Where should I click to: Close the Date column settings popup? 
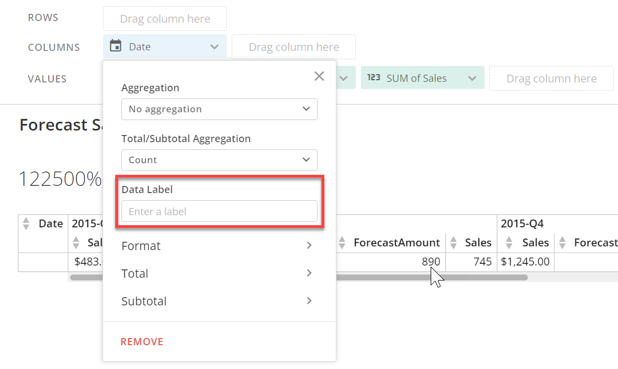coord(319,76)
